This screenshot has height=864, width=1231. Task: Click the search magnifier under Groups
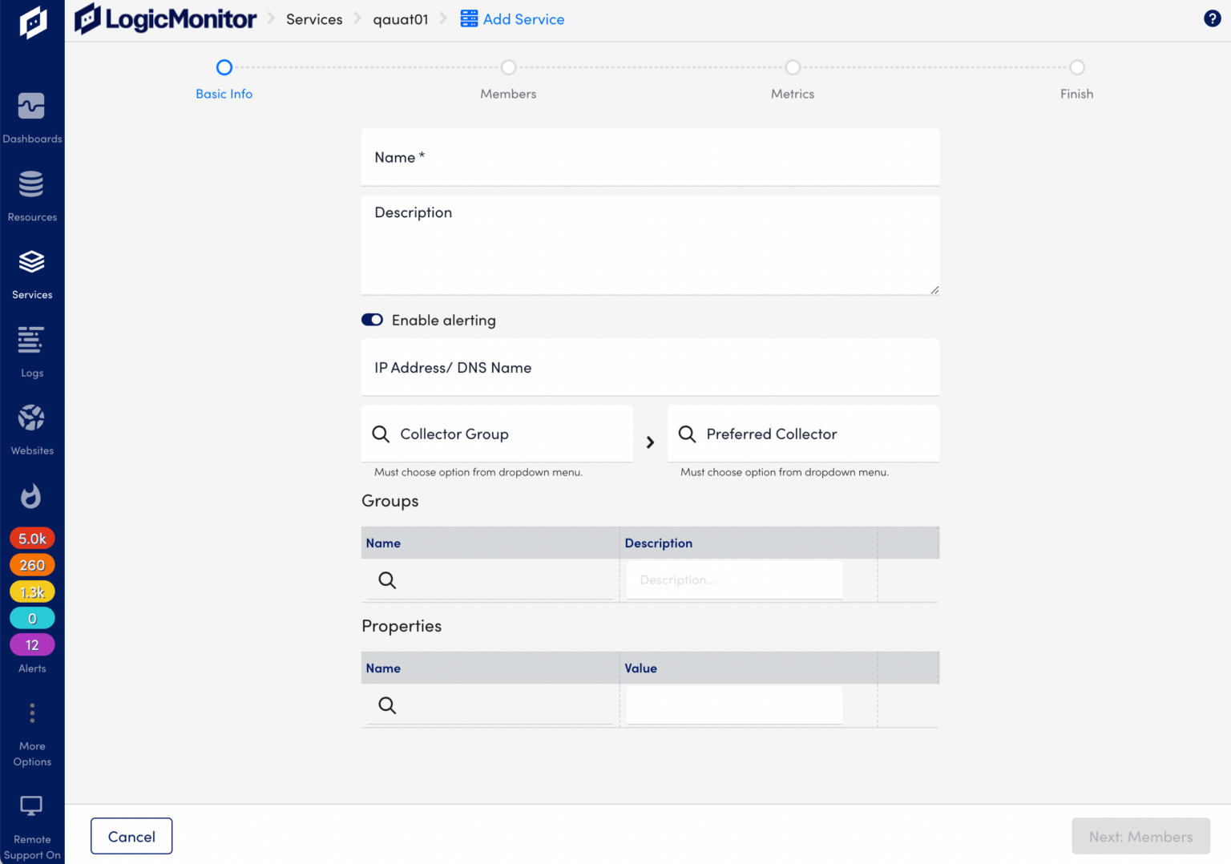[387, 579]
